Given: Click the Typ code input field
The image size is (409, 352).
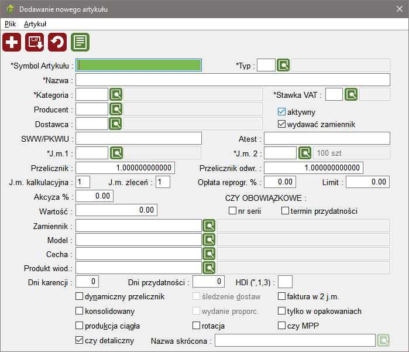Looking at the screenshot, I should coord(266,65).
